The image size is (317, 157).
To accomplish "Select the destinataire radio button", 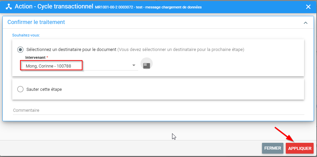I will [20, 49].
